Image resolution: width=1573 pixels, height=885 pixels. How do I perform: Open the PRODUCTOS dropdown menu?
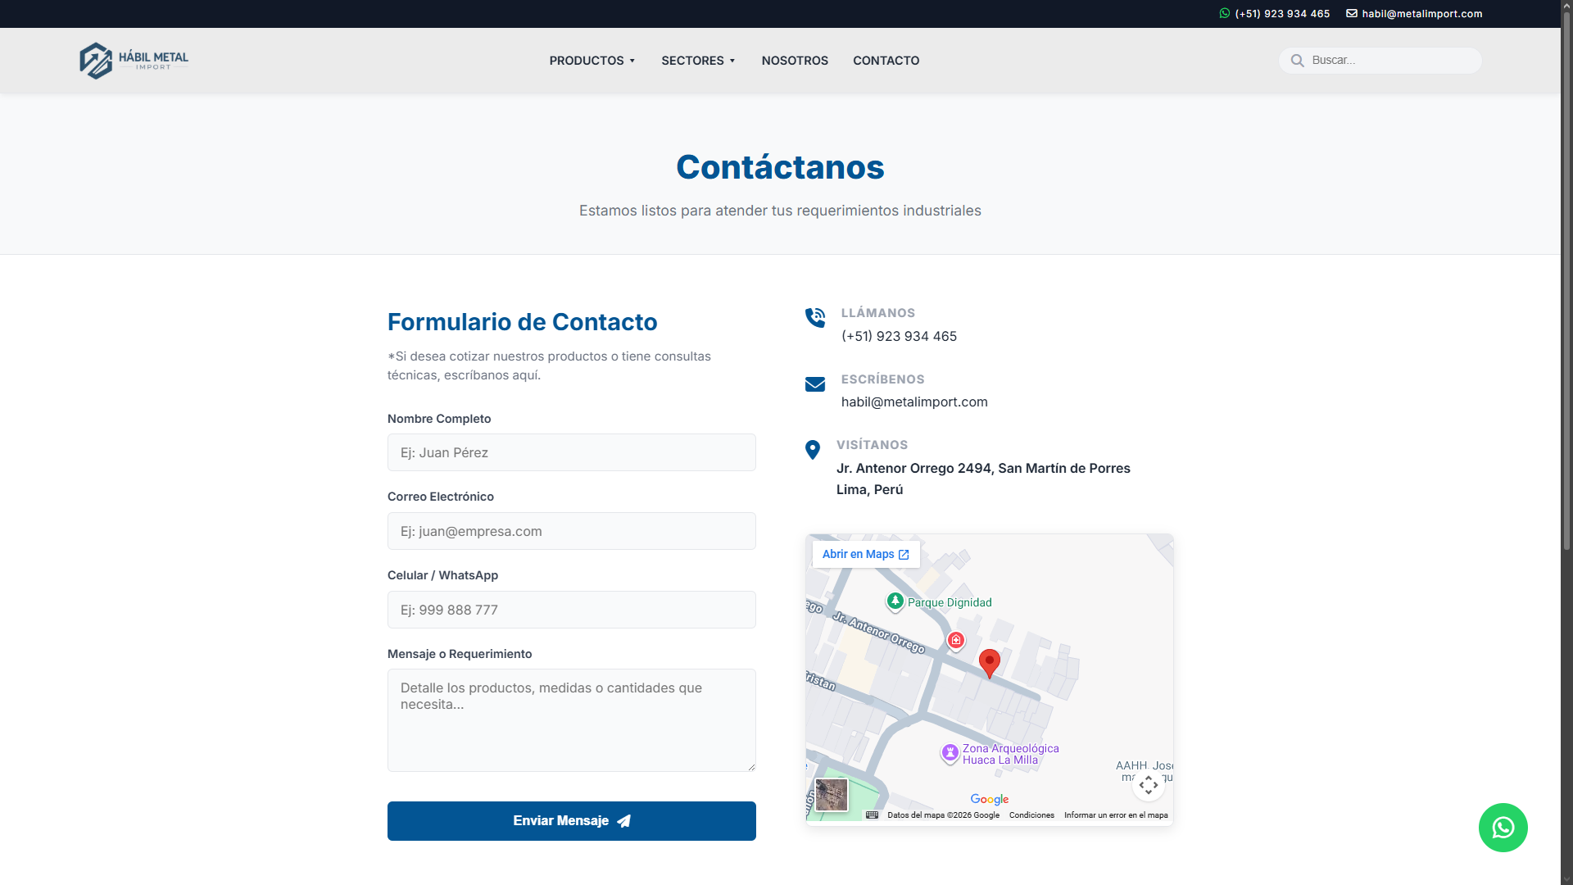tap(592, 60)
